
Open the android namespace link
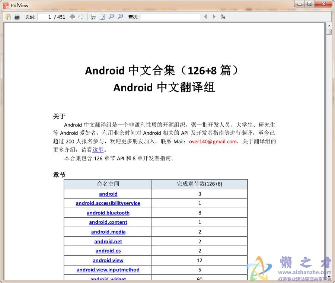[108, 194]
